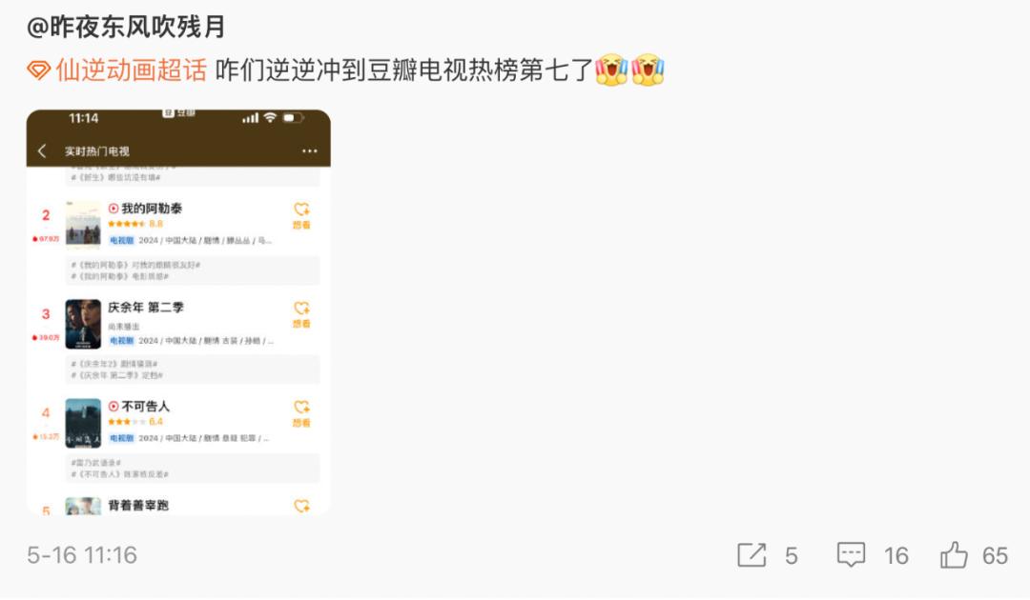Tap the back arrow in the embedded screenshot
This screenshot has height=600, width=1030.
click(x=42, y=150)
